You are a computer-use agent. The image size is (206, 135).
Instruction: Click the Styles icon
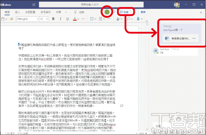click(118, 19)
